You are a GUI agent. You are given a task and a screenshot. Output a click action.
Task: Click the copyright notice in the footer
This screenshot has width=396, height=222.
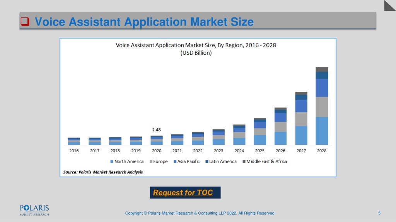pyautogui.click(x=200, y=213)
